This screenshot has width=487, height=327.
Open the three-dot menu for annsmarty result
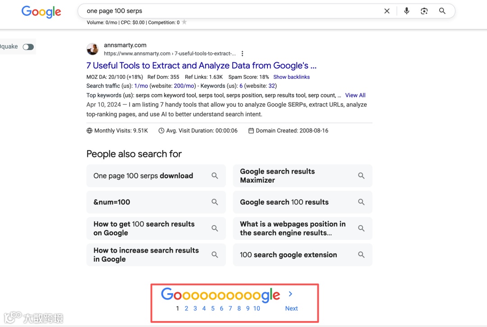point(242,53)
